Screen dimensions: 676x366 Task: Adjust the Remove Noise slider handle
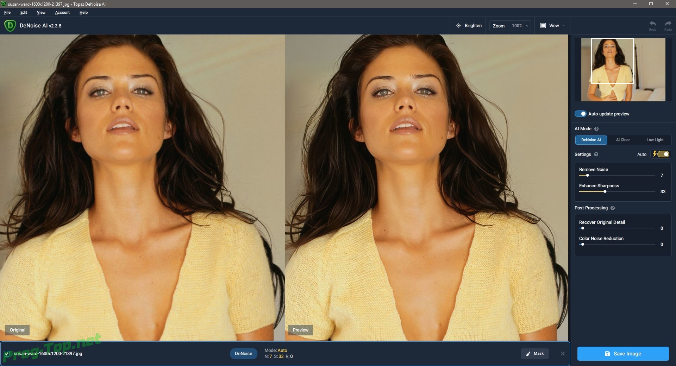tap(587, 175)
